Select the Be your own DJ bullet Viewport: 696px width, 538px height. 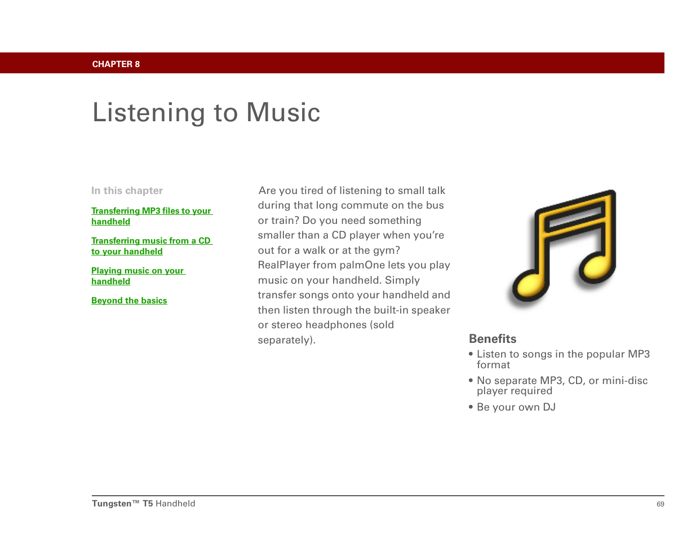pyautogui.click(x=516, y=407)
